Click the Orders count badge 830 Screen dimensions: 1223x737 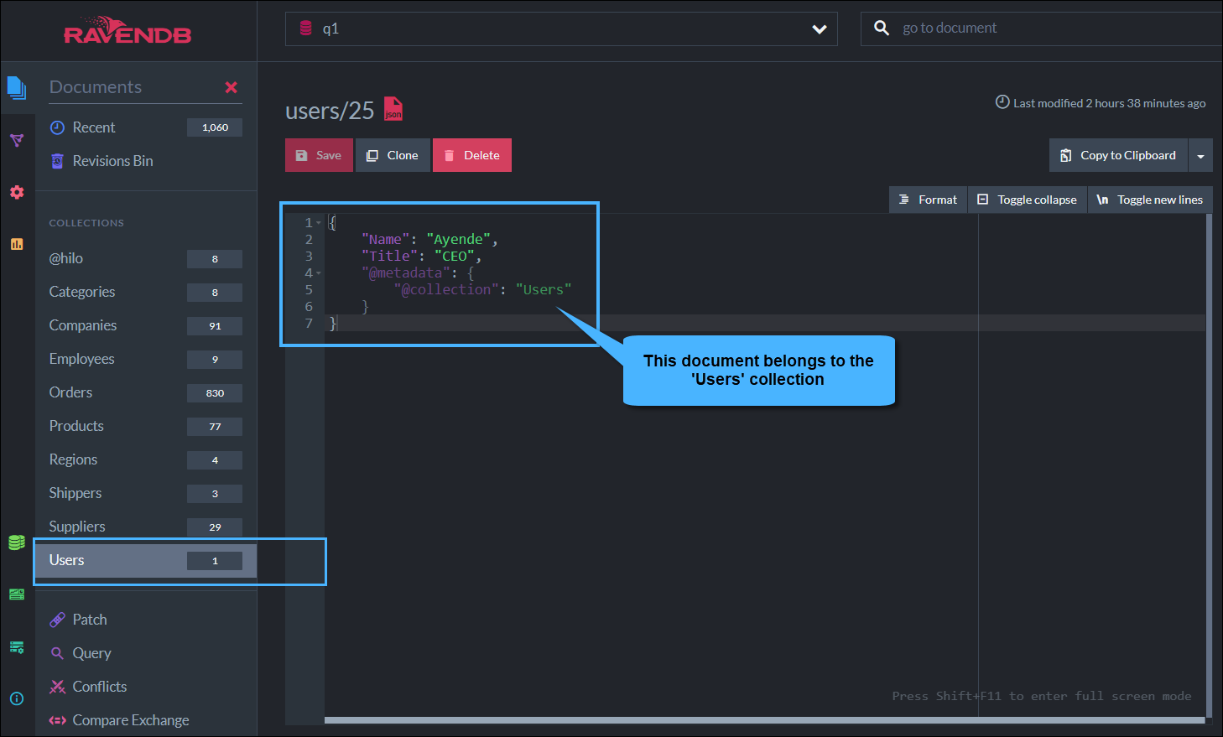coord(215,392)
